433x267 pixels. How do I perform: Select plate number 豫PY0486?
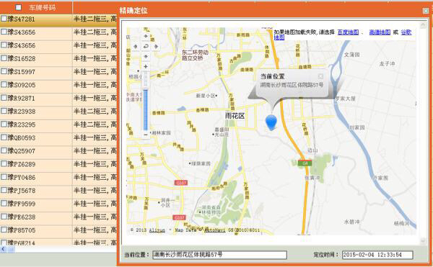(x=21, y=178)
